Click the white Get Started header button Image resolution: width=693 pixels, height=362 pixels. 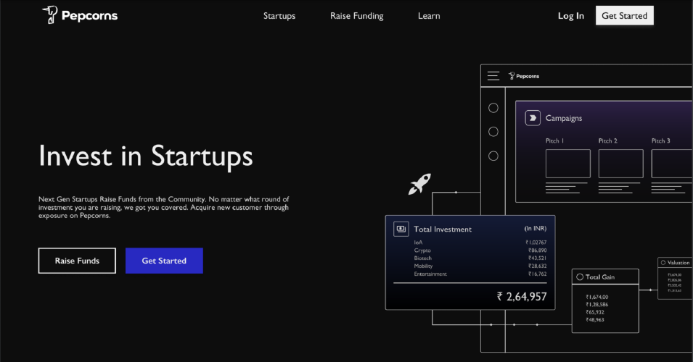click(624, 15)
